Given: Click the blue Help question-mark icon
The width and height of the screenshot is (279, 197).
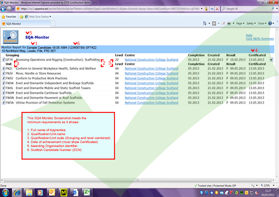Looking at the screenshot, I should pos(270,23).
